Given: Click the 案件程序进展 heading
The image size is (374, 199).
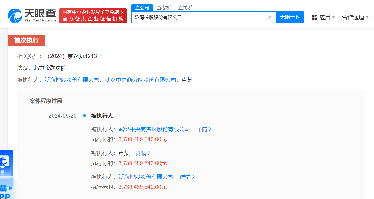Looking at the screenshot, I should (46, 101).
